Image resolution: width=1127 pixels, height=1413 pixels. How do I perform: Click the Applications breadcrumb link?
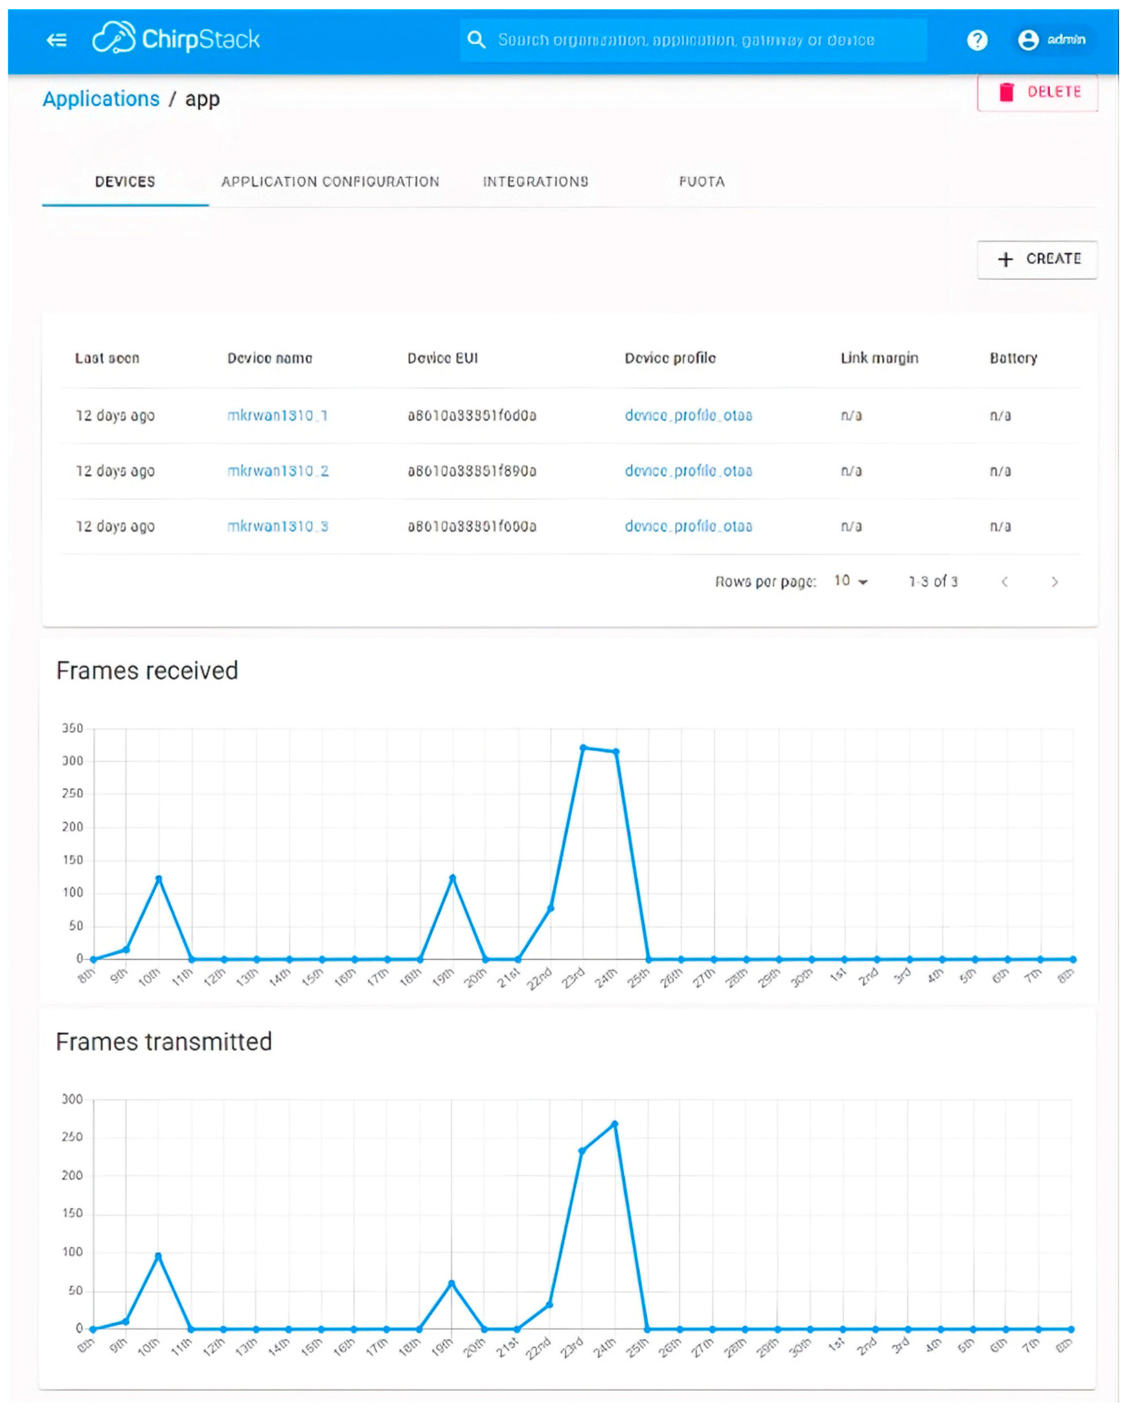click(101, 99)
